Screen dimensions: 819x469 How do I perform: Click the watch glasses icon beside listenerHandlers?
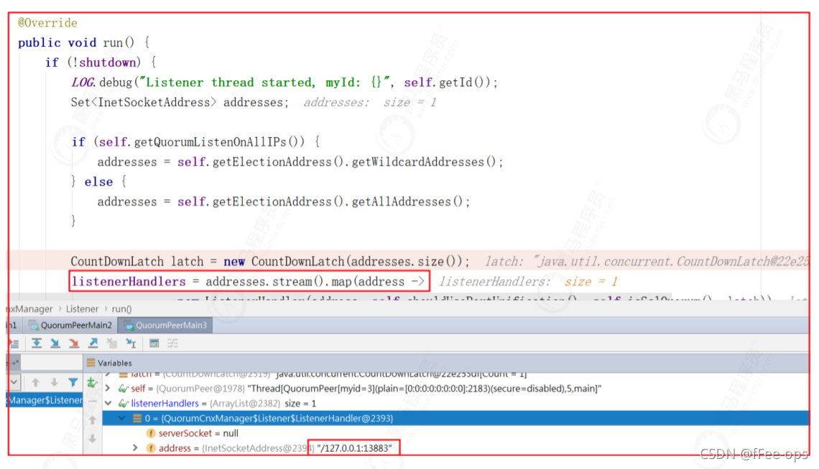[124, 403]
